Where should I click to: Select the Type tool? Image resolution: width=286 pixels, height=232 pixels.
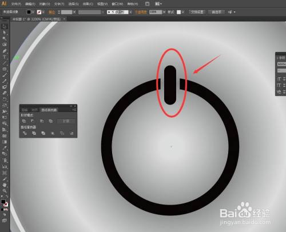coord(5,57)
